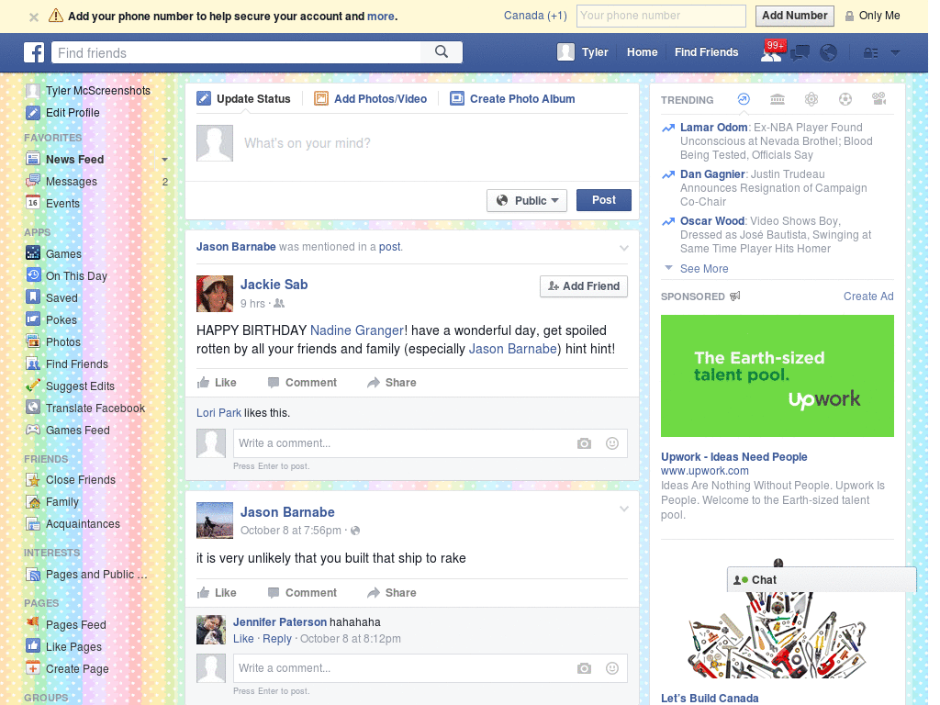
Task: Open Canada (+1) country code selector
Action: [x=535, y=16]
